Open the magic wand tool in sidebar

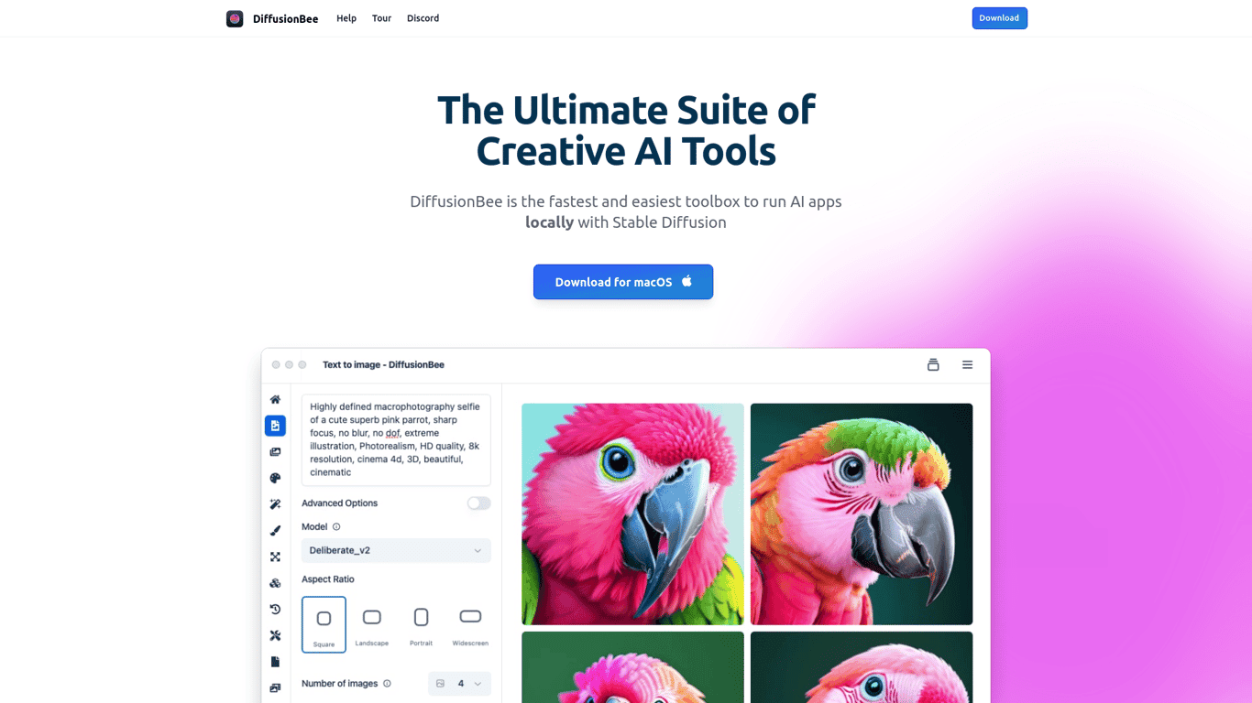coord(275,504)
